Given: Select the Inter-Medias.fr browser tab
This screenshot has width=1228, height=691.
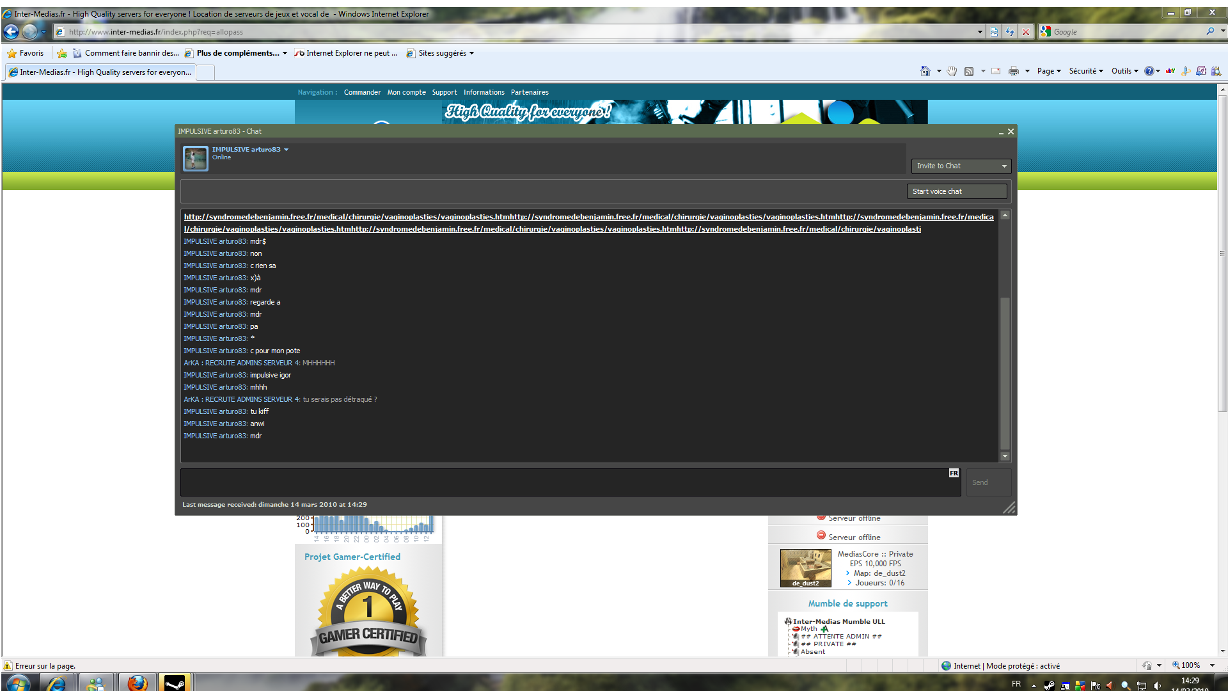Looking at the screenshot, I should pyautogui.click(x=100, y=72).
